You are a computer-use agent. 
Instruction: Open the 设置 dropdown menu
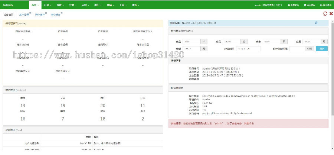(x=60, y=5)
